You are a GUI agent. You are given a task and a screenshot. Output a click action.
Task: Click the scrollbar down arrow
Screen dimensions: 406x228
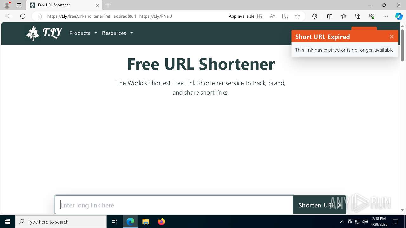pyautogui.click(x=402, y=210)
